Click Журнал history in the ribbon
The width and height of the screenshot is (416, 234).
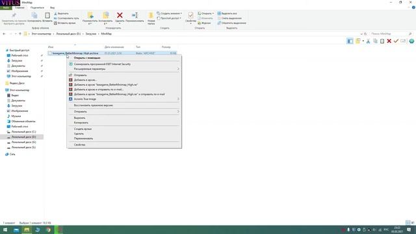(x=204, y=23)
